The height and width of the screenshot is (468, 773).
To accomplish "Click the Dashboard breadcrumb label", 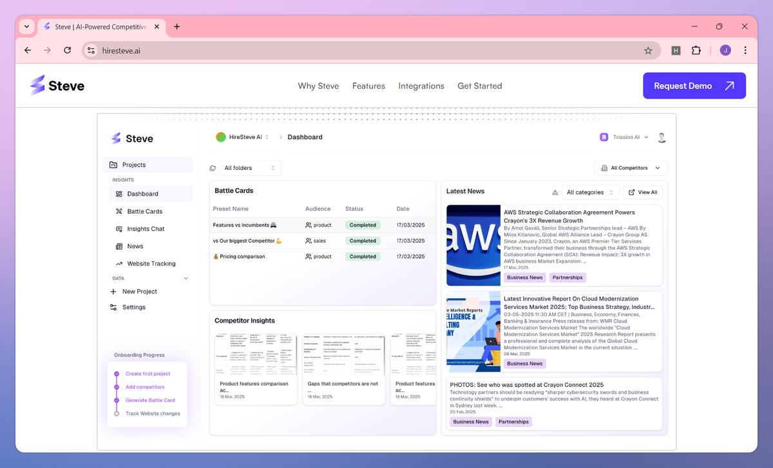I will coord(305,137).
